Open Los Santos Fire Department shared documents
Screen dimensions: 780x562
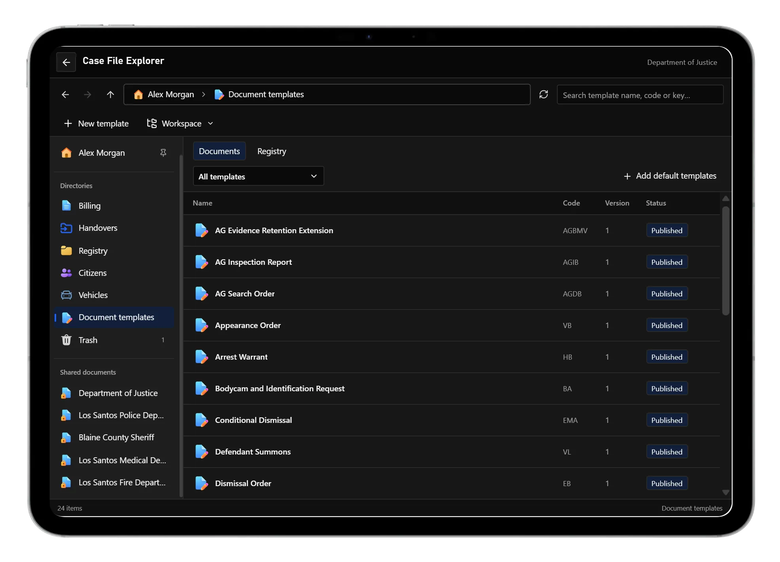click(x=114, y=482)
